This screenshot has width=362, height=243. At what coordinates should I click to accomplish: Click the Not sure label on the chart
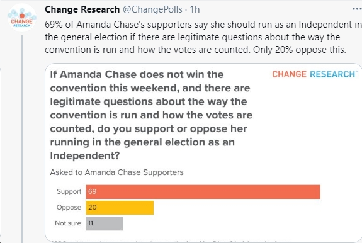pos(68,223)
